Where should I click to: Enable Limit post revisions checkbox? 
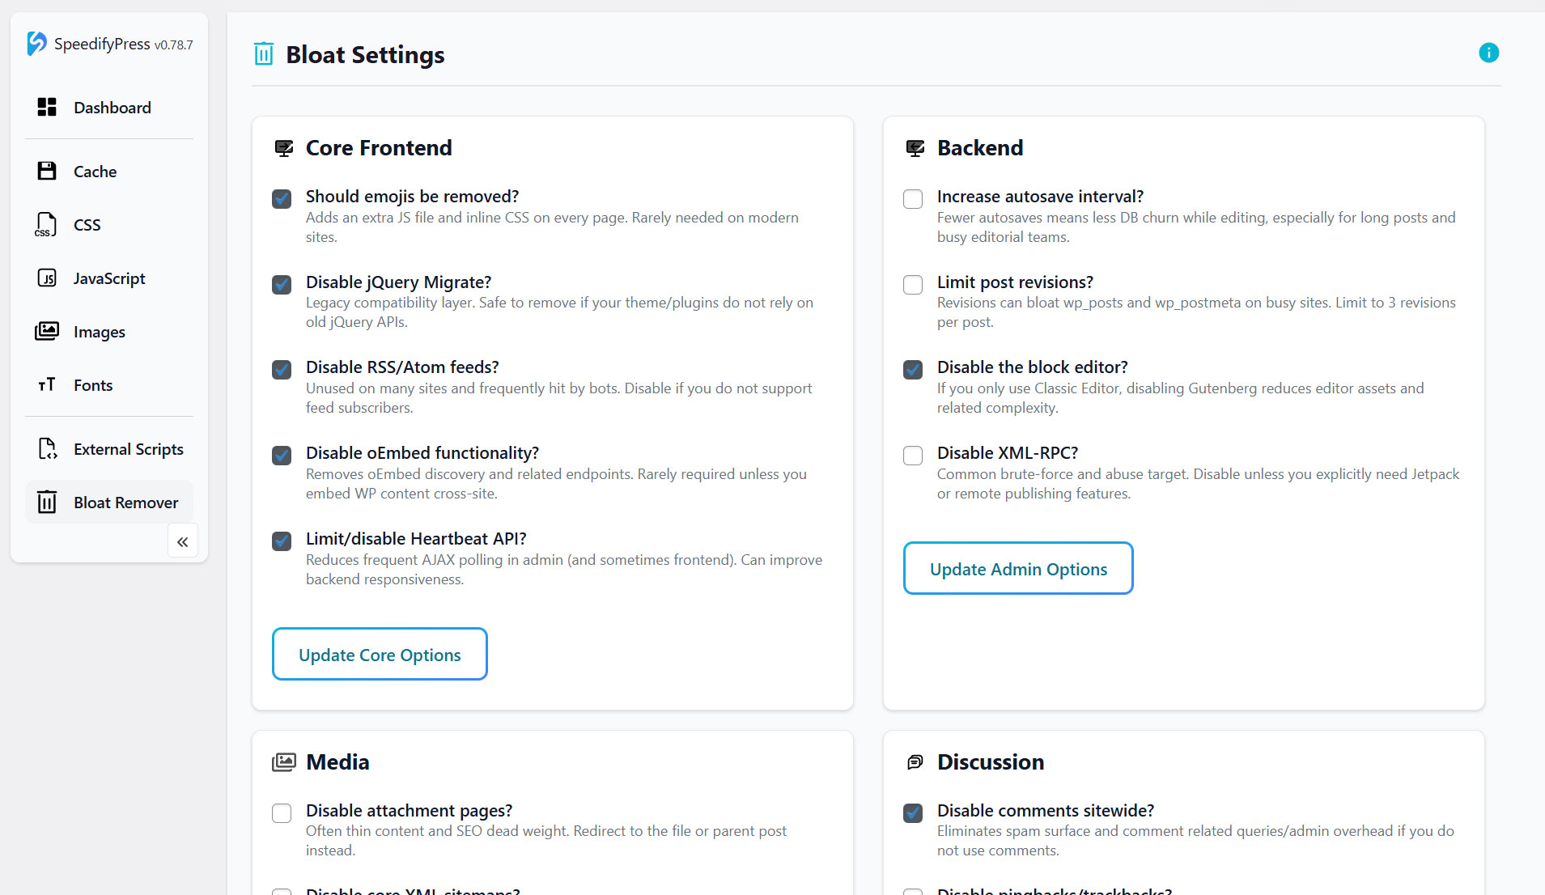click(913, 284)
